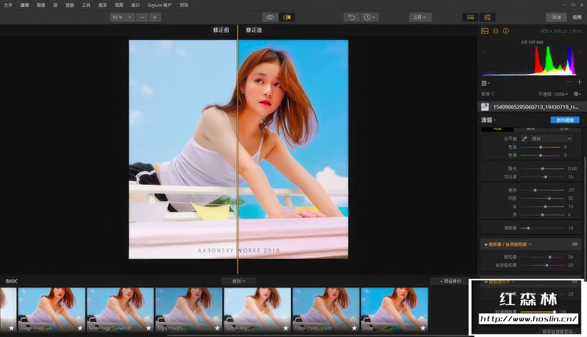Adjust the clarity slider valued 16
Viewport: 587px width, 337px height.
[543, 228]
